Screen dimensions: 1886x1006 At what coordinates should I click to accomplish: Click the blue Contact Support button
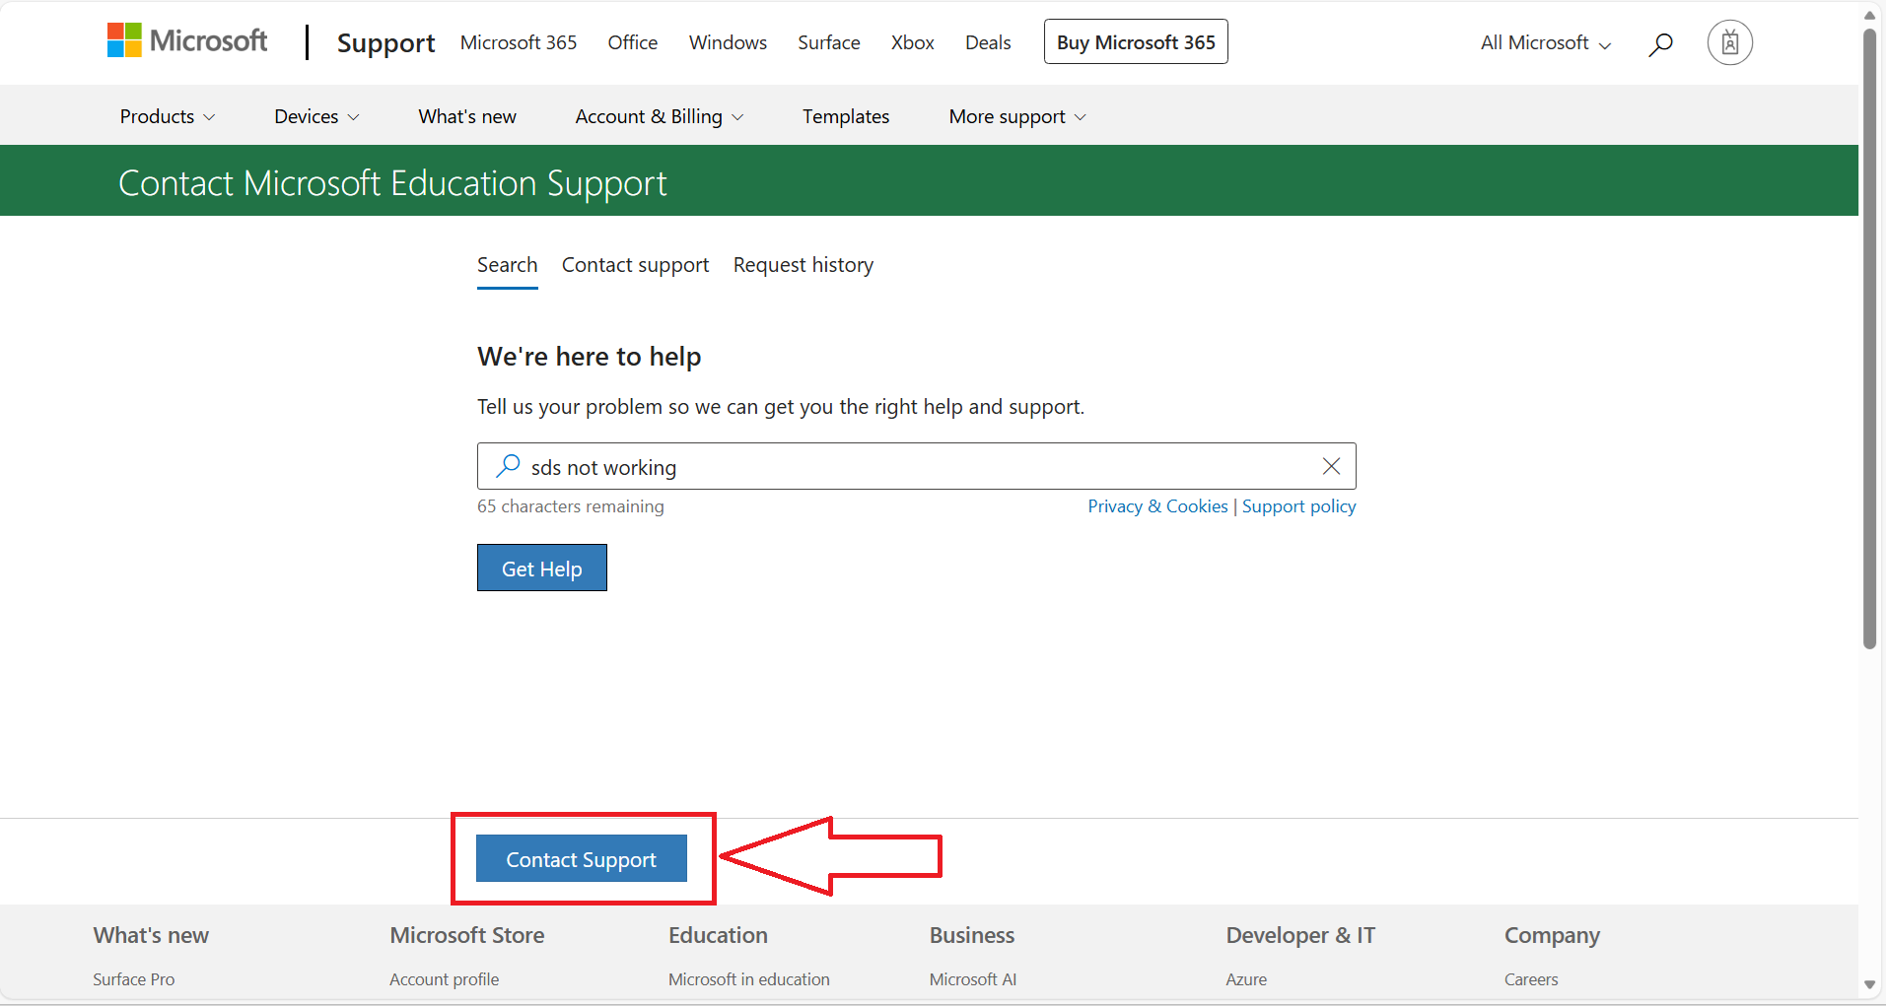[x=582, y=858]
